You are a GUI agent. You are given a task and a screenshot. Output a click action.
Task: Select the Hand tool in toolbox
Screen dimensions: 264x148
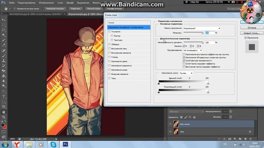point(4,112)
